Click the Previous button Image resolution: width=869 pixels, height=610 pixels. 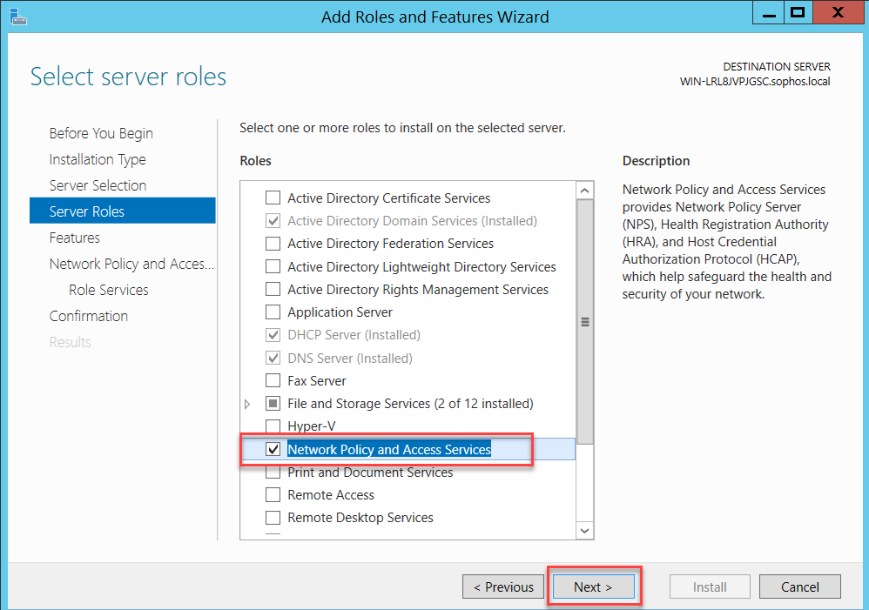502,587
